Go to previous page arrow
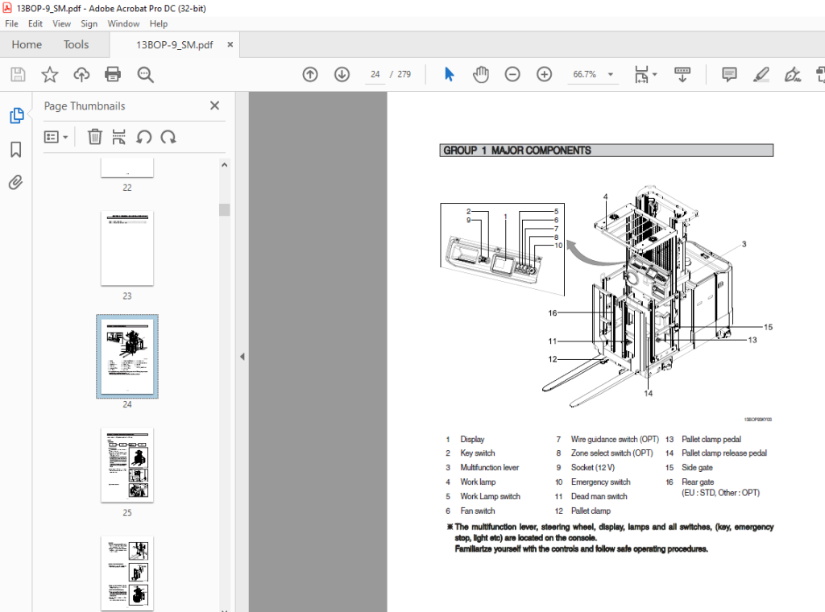Viewport: 825px width, 612px height. 310,75
